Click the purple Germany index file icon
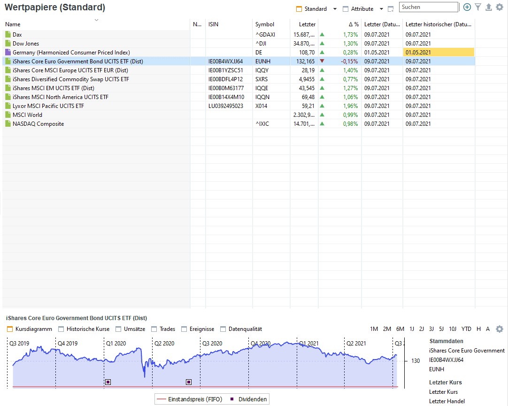 click(x=8, y=52)
